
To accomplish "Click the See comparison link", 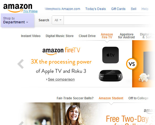I will (61, 79).
